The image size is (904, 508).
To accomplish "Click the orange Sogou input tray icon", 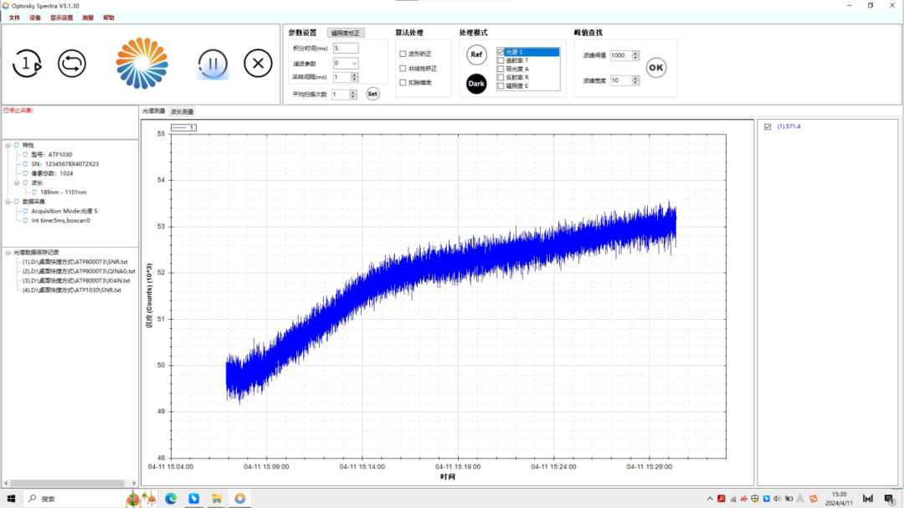I will point(814,499).
